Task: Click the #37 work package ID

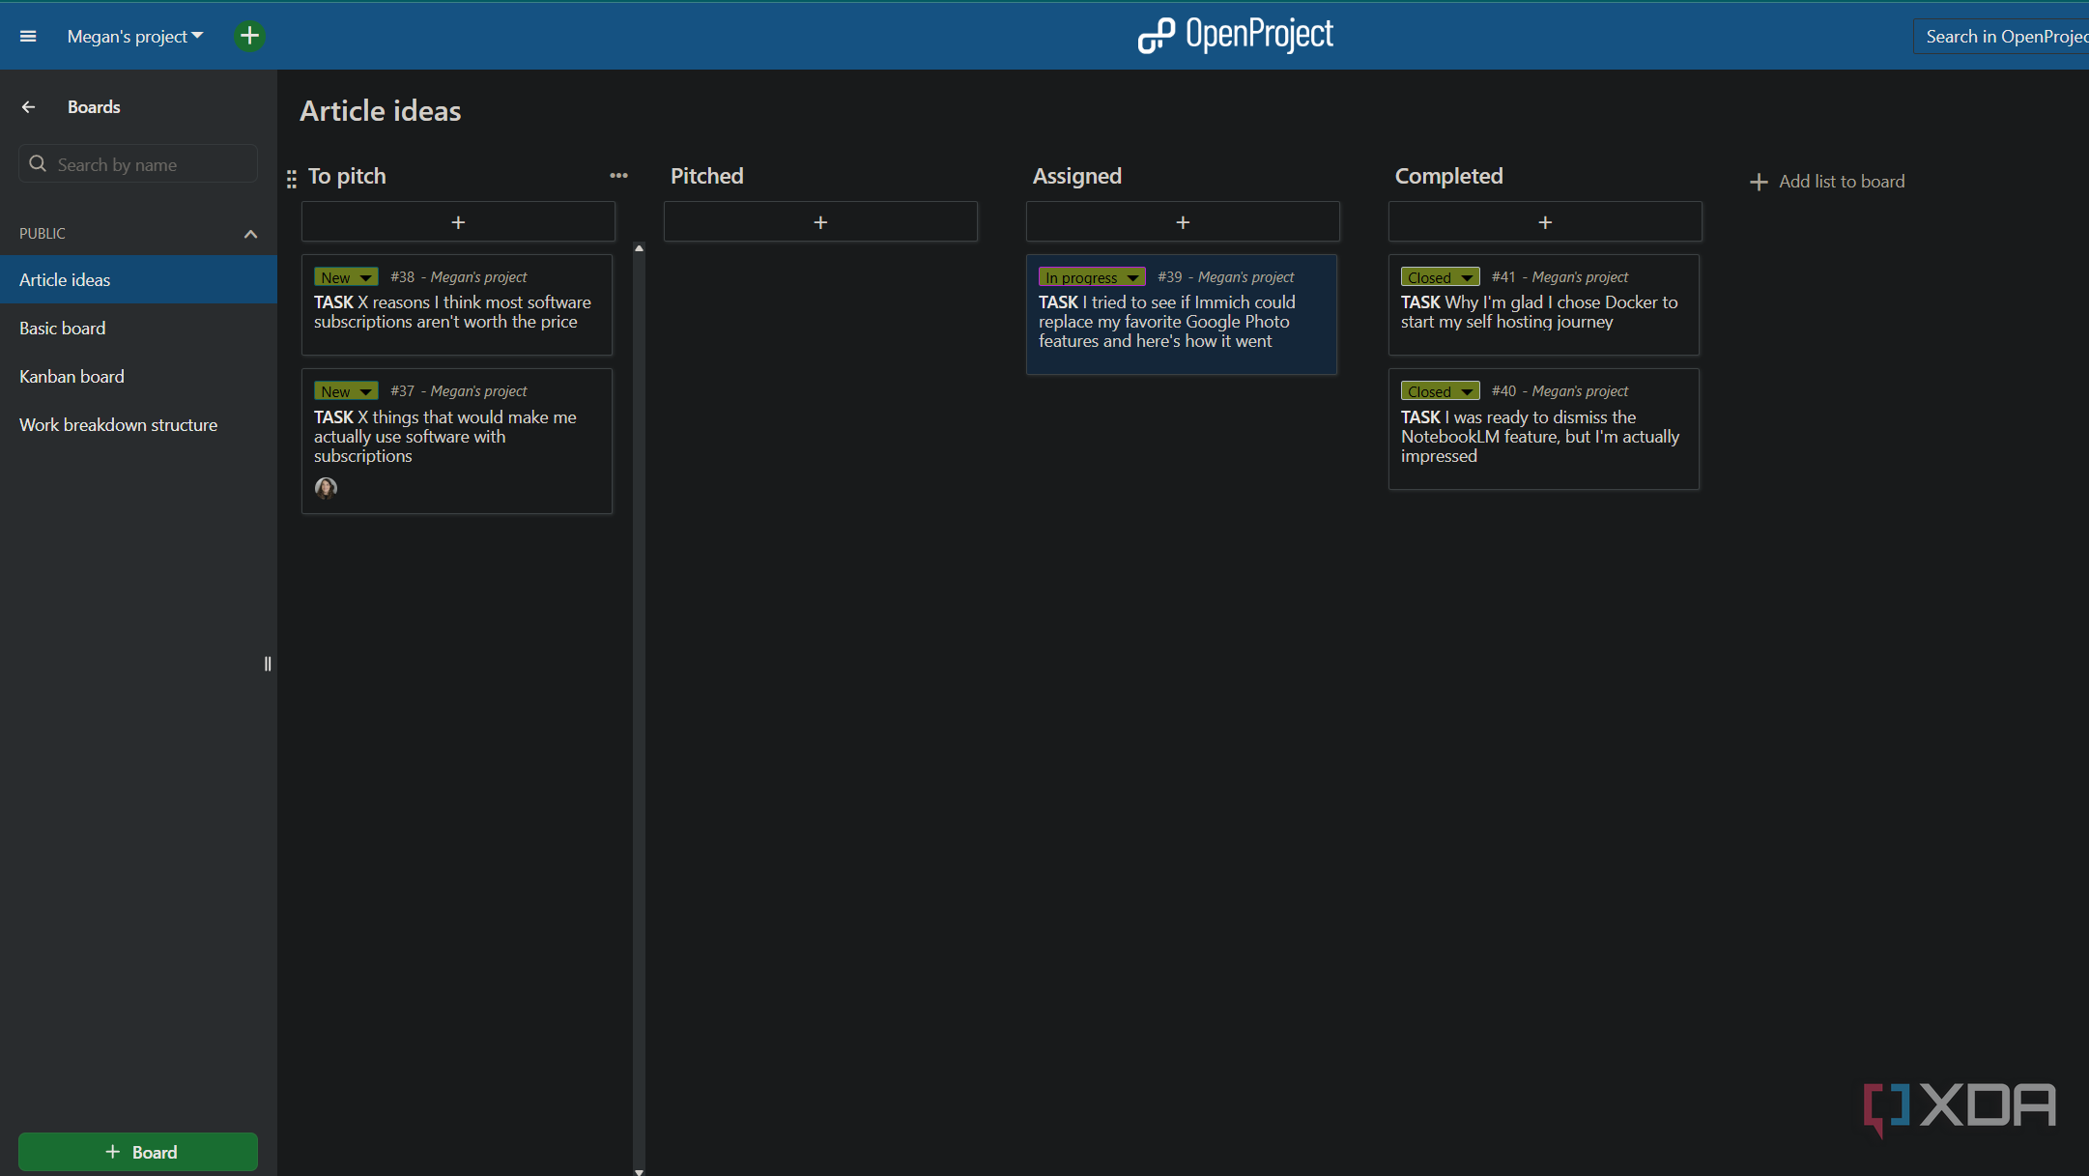Action: [x=402, y=391]
